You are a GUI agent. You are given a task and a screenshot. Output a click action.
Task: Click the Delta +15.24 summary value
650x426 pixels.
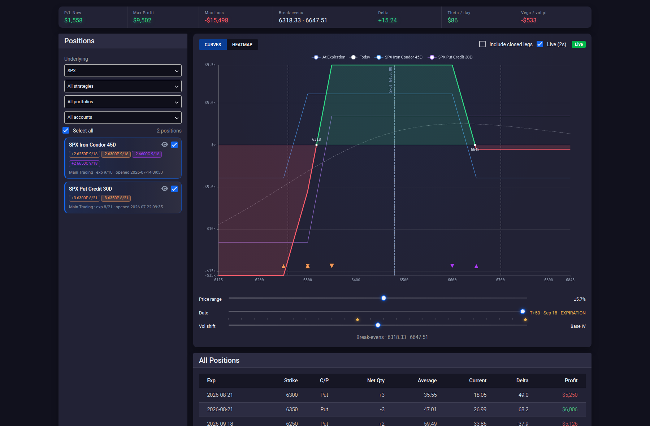pos(387,20)
